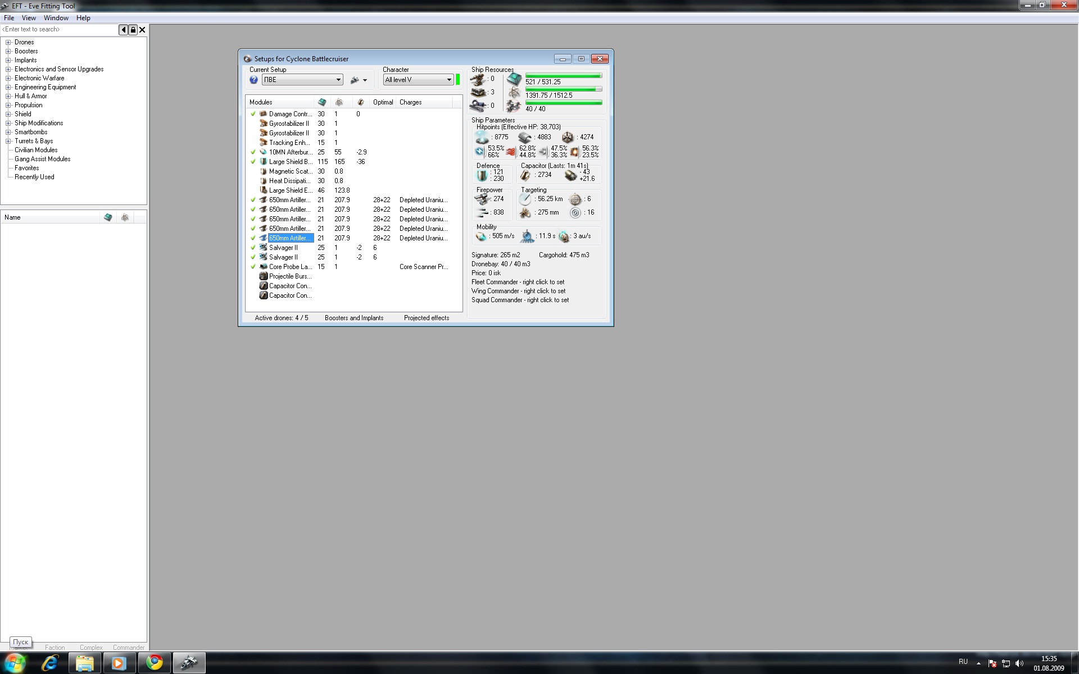Viewport: 1079px width, 674px height.
Task: Open the Character All level V dropdown
Action: (418, 80)
